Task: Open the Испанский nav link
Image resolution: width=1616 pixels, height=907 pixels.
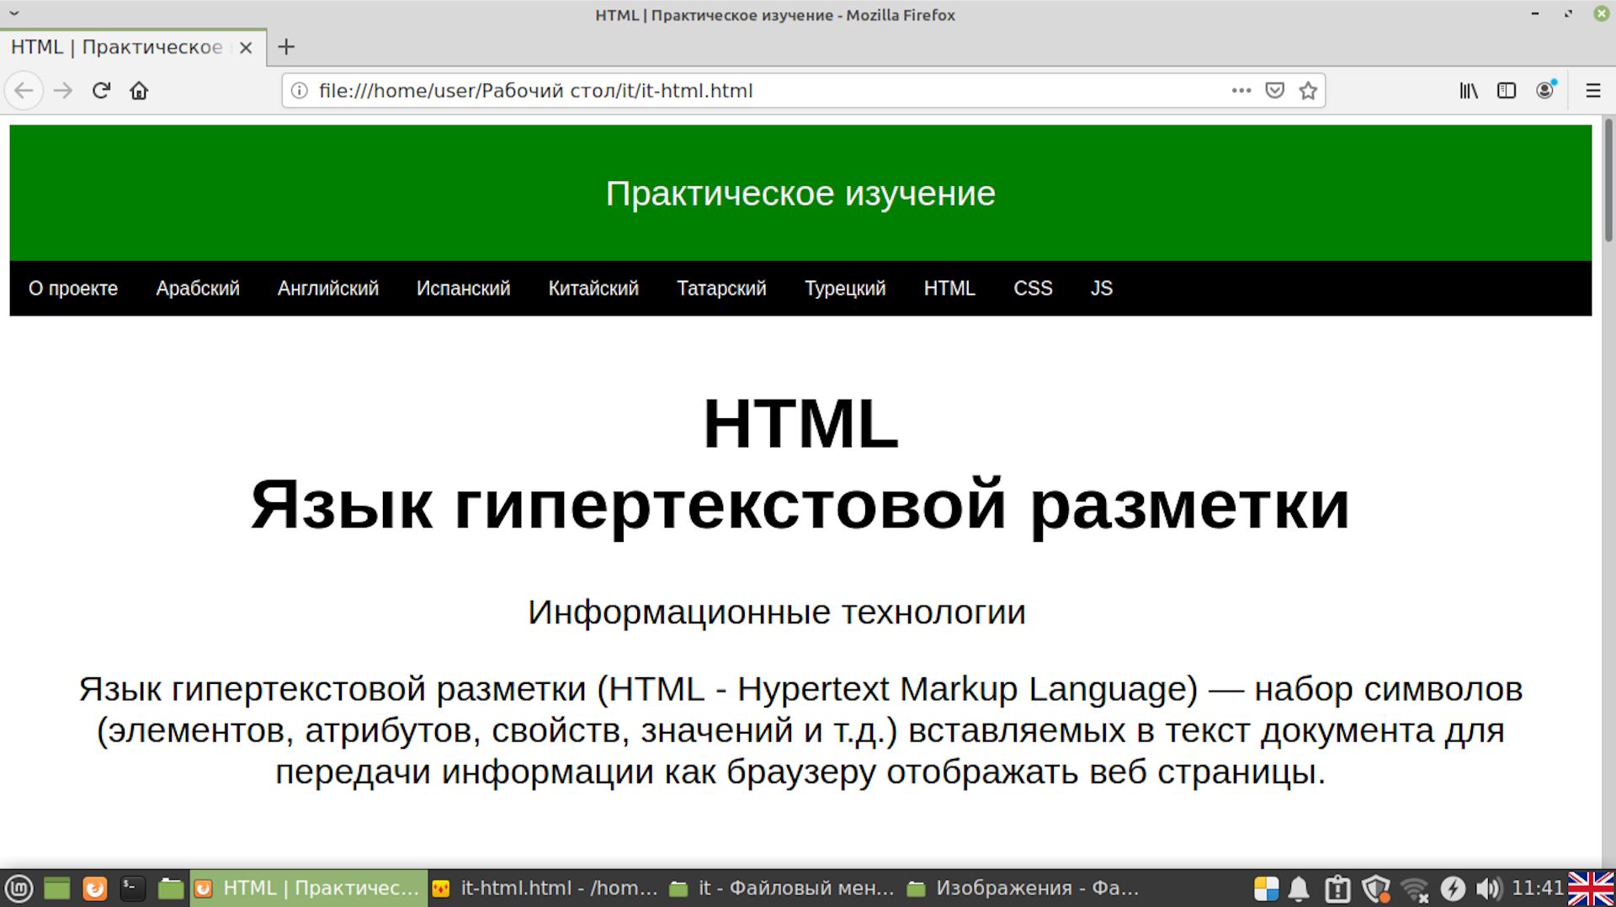Action: (464, 289)
